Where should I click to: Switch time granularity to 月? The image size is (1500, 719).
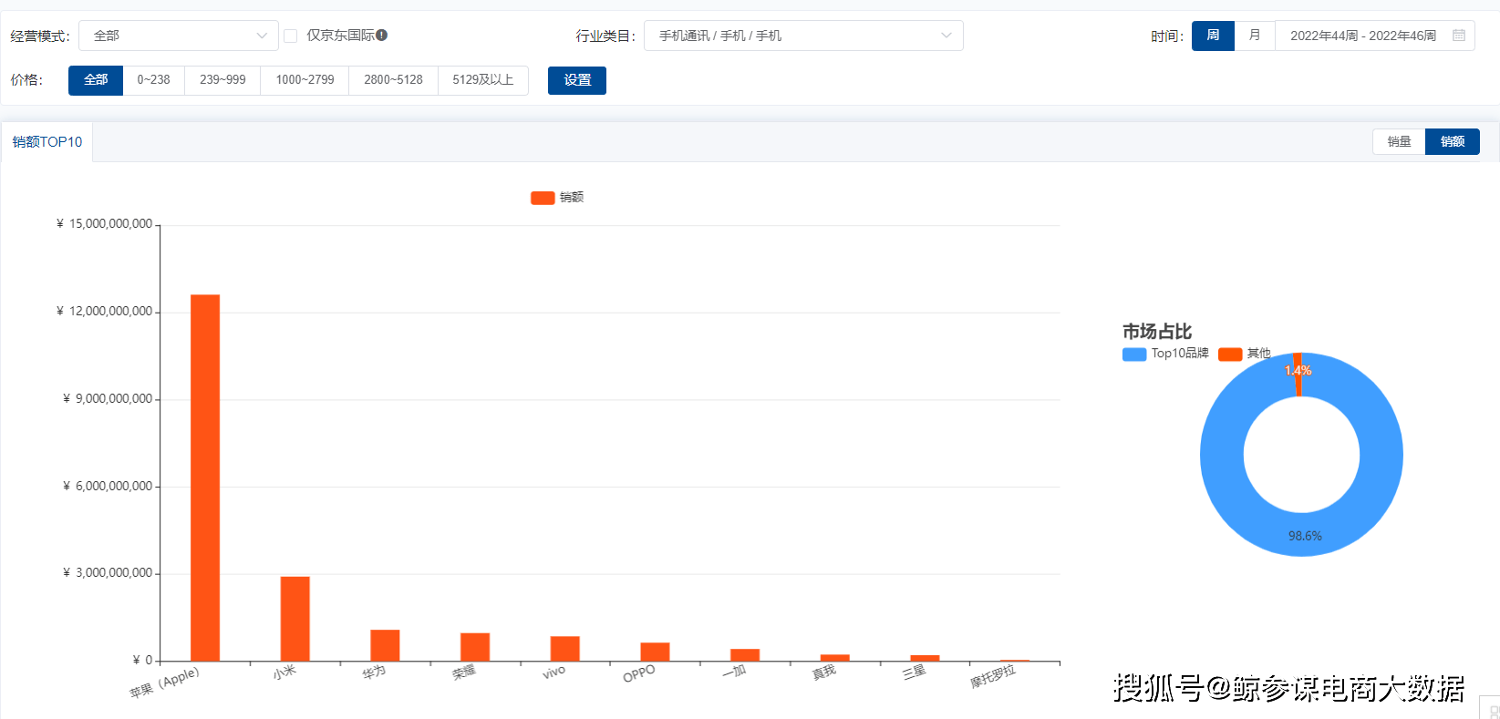pyautogui.click(x=1255, y=36)
